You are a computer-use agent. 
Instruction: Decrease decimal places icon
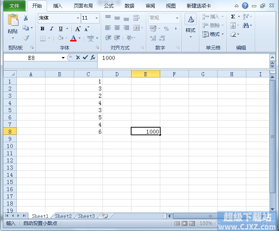pos(162,38)
